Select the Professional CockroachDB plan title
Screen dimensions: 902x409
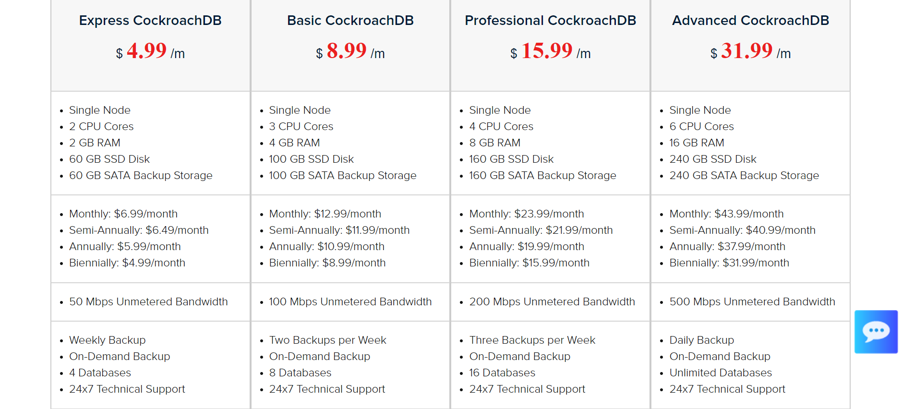[x=550, y=21]
